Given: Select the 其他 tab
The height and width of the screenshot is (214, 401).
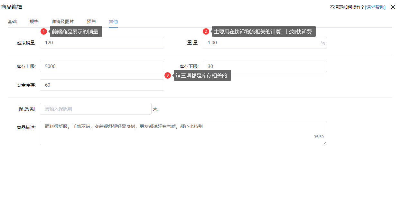Looking at the screenshot, I should coord(113,21).
